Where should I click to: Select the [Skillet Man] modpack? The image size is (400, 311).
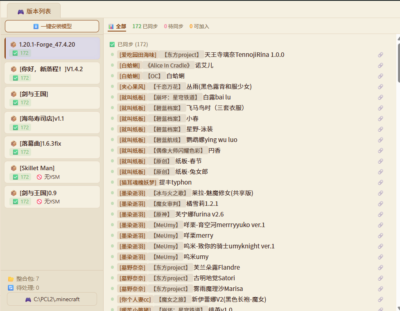[x=52, y=172]
